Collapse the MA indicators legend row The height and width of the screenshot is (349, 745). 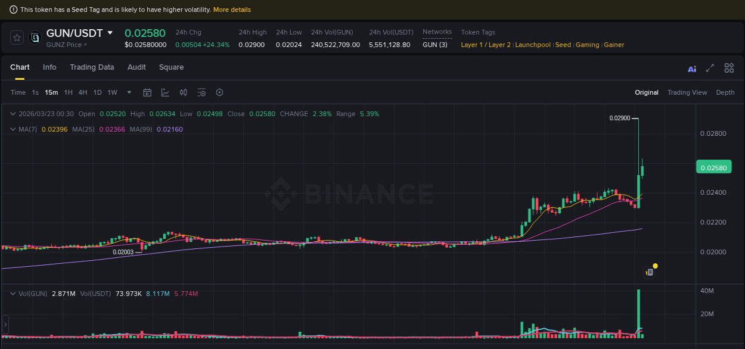coord(12,129)
